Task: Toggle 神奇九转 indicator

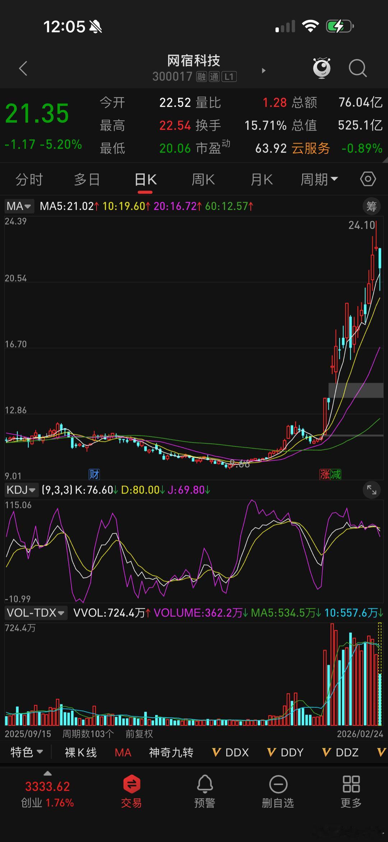Action: 171,752
